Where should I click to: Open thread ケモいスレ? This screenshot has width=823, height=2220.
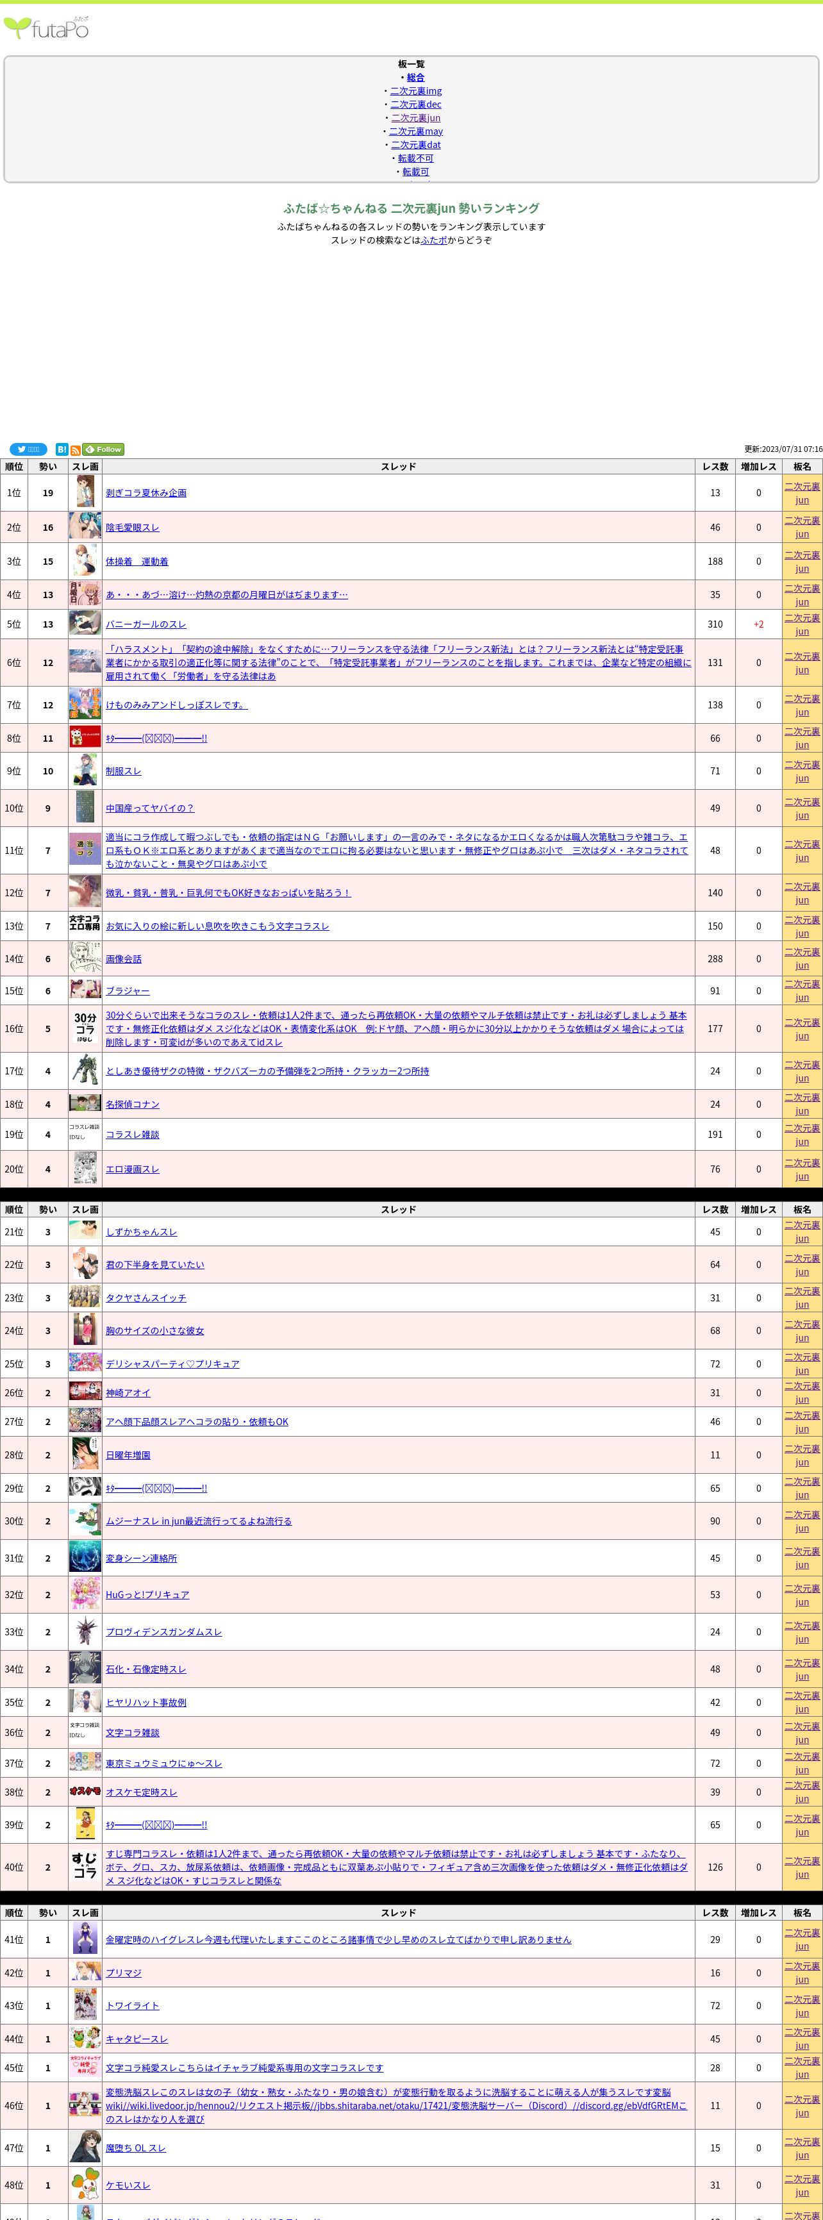pos(128,2185)
